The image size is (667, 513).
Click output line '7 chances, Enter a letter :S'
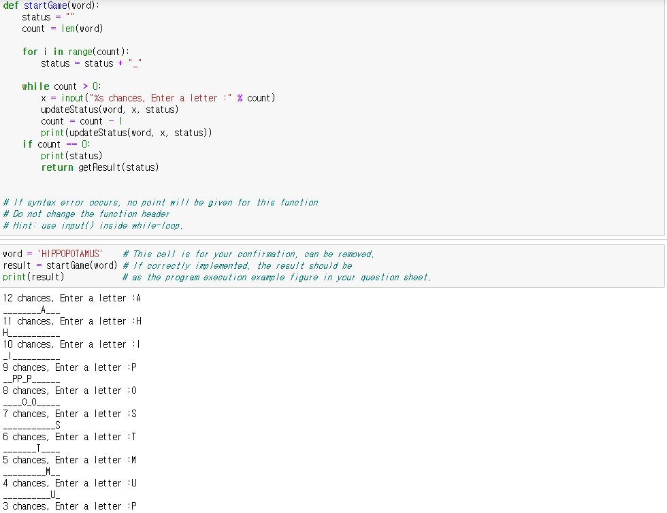(x=69, y=414)
